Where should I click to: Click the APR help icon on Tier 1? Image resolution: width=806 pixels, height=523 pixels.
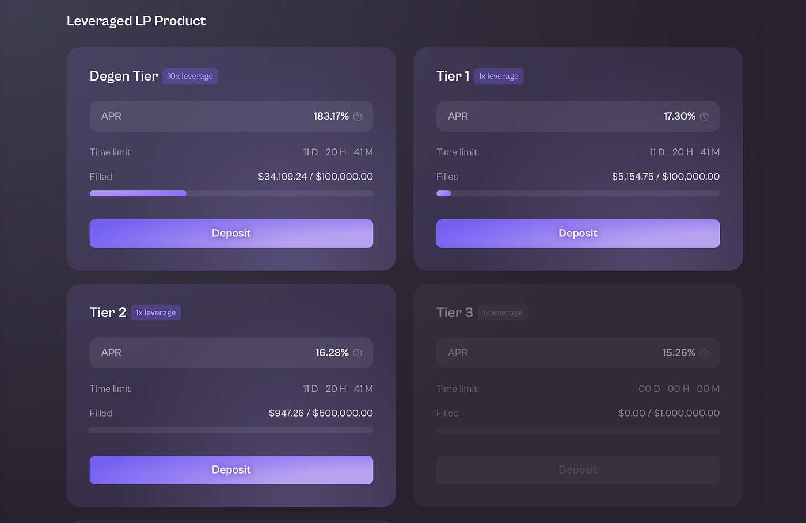pos(704,116)
